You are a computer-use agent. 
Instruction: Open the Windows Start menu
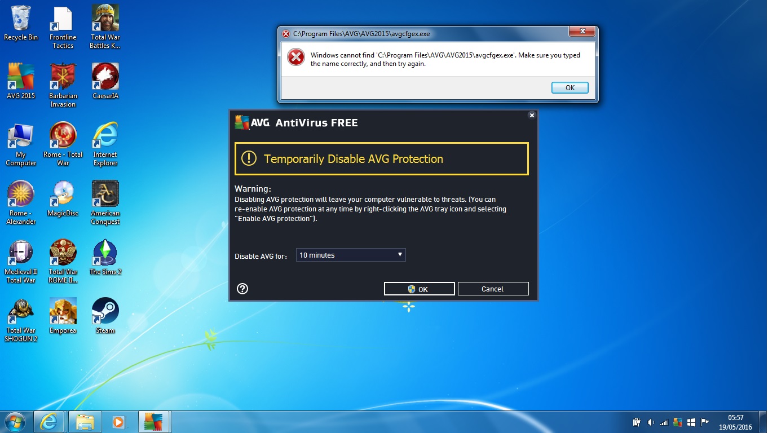tap(15, 421)
